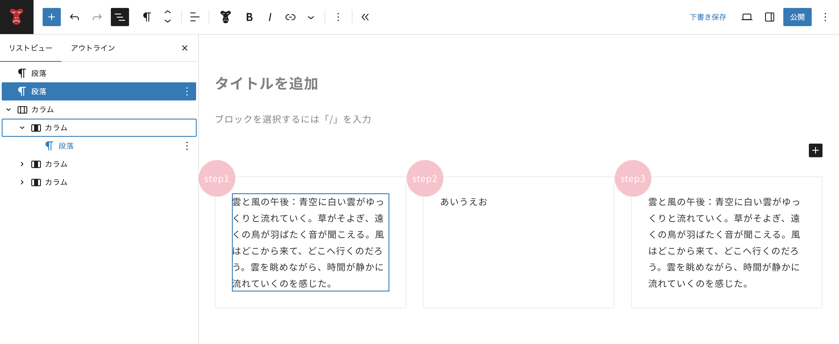
Task: Open options for the highlighted 段落 row
Action: [187, 91]
